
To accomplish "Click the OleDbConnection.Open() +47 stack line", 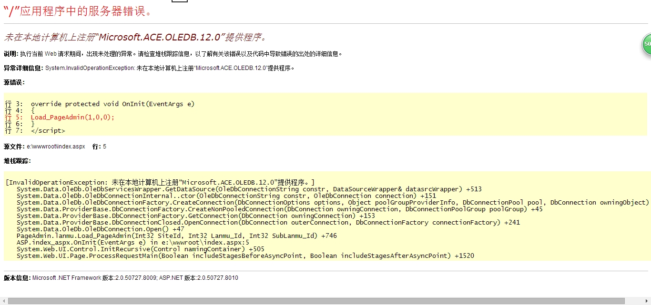I will coord(100,229).
